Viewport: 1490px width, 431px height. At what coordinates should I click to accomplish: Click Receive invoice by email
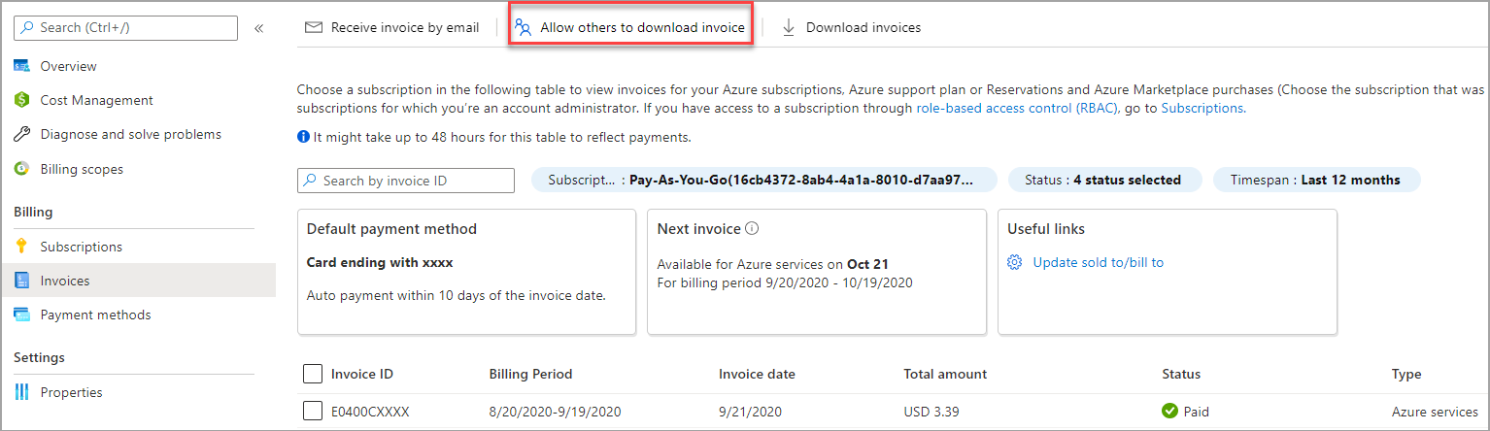coord(392,27)
